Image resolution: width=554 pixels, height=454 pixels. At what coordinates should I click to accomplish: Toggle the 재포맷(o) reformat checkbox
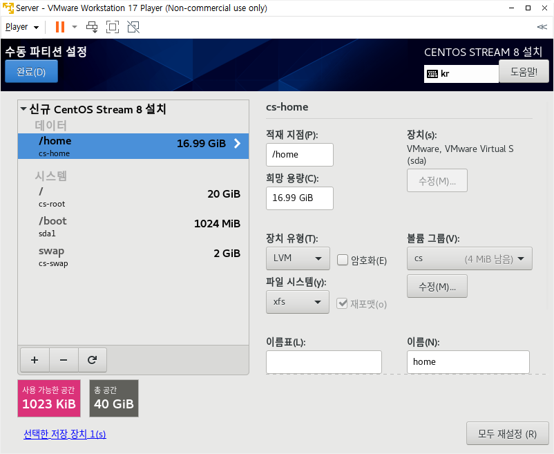point(342,303)
